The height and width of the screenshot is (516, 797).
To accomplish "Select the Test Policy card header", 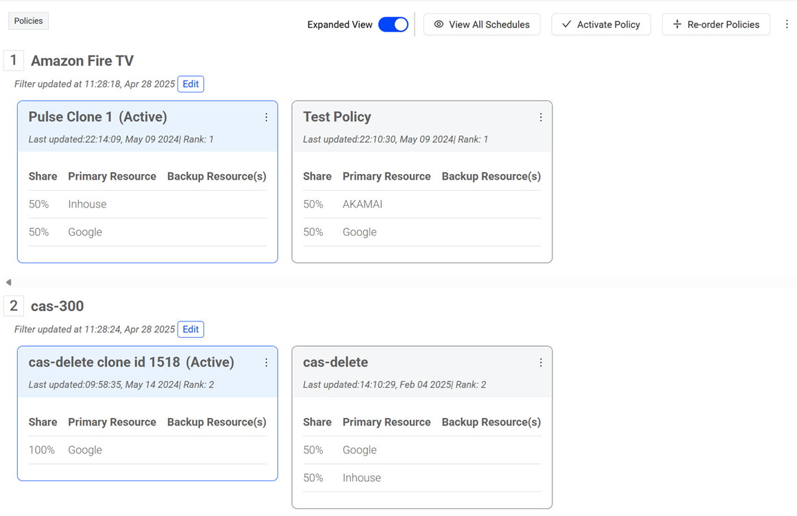I will (x=336, y=117).
